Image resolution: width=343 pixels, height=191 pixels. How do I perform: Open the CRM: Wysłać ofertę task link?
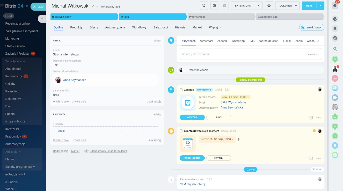pyautogui.click(x=233, y=102)
